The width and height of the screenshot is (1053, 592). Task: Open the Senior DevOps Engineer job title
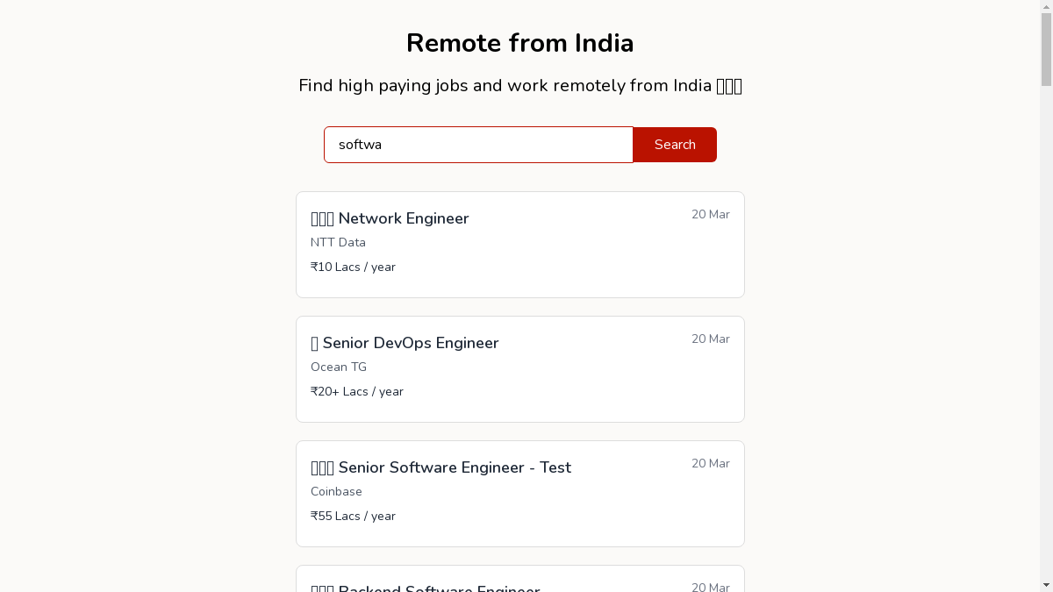tap(410, 343)
